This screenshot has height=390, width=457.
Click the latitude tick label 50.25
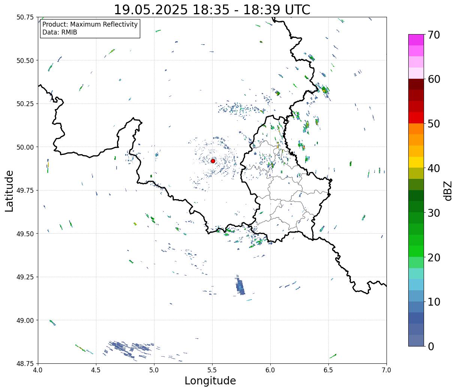click(25, 104)
